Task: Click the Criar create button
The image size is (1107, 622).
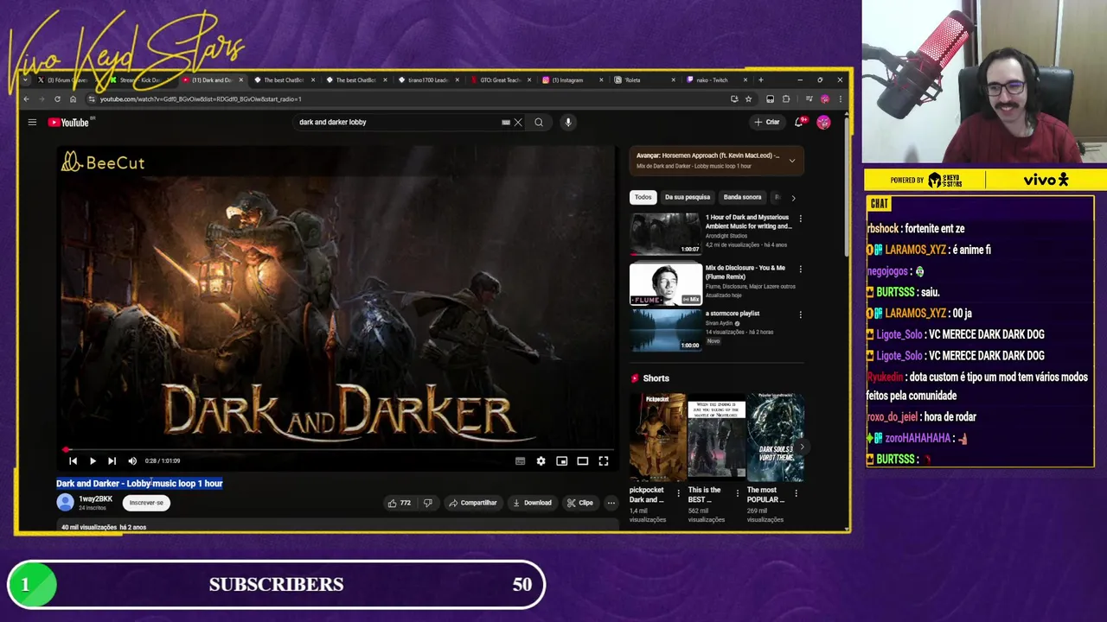Action: 766,123
